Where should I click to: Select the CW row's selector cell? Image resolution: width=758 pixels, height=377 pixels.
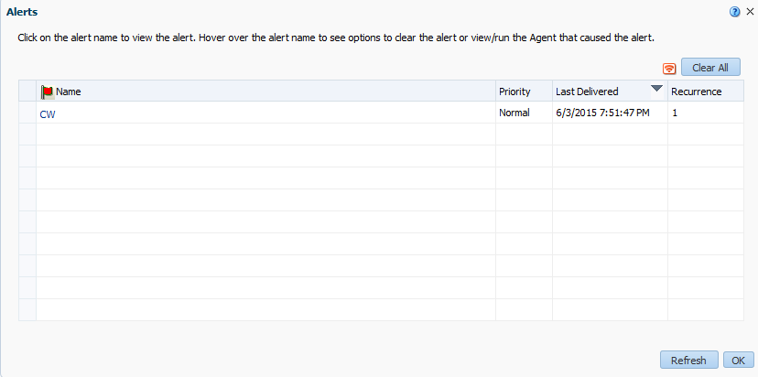coord(27,113)
